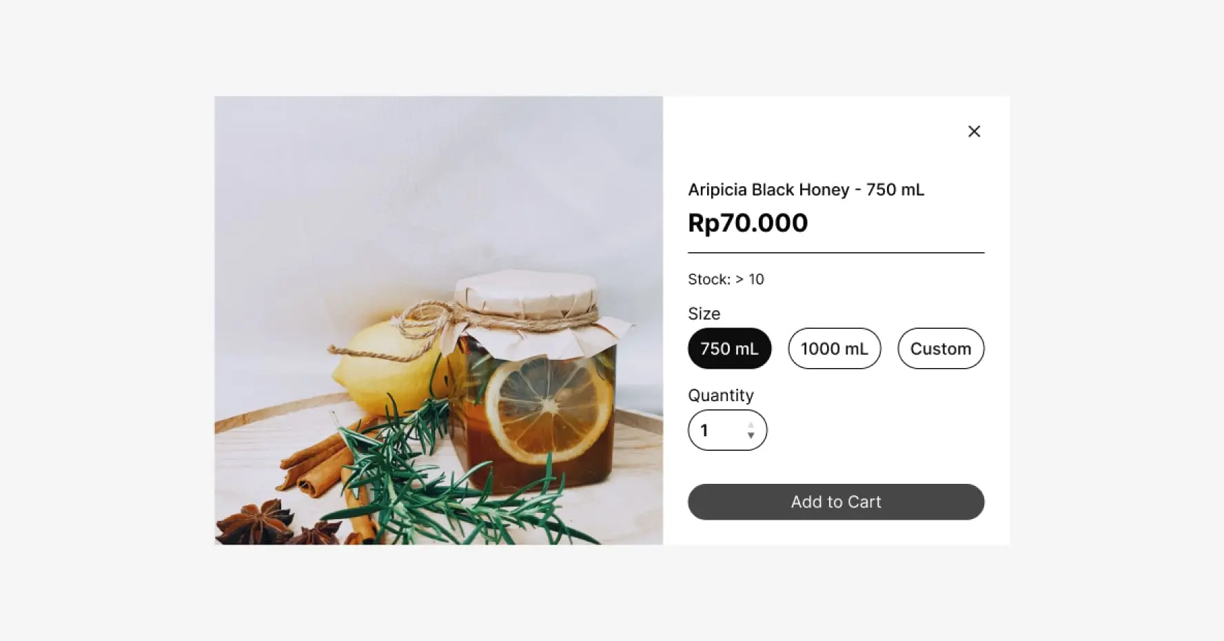Click the lemon slice inside the jar photo

coord(549,409)
